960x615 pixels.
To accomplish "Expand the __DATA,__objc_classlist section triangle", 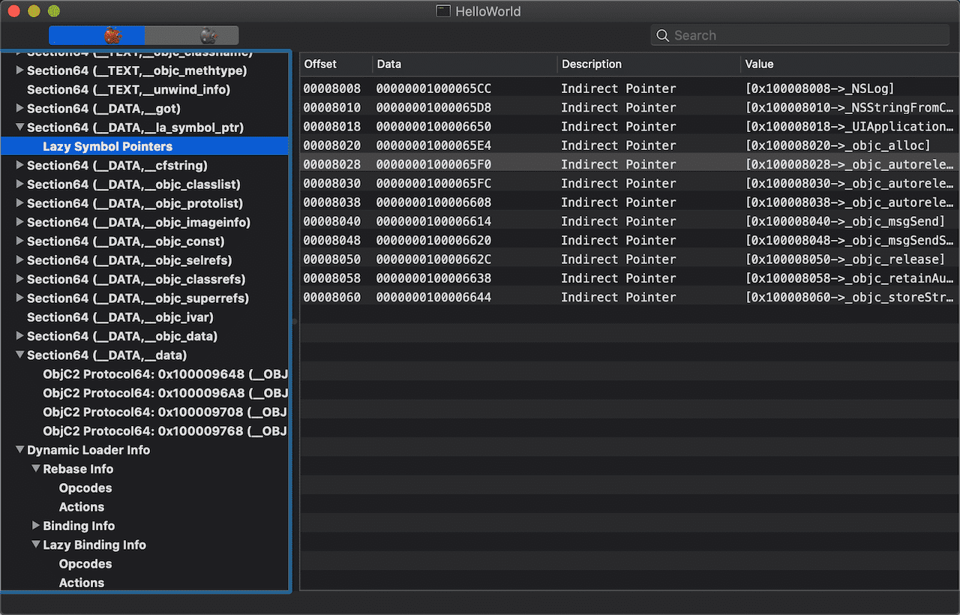I will (x=19, y=184).
